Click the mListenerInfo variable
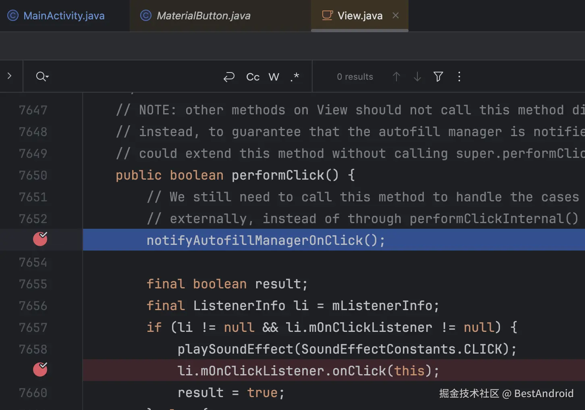The image size is (585, 410). pos(382,306)
